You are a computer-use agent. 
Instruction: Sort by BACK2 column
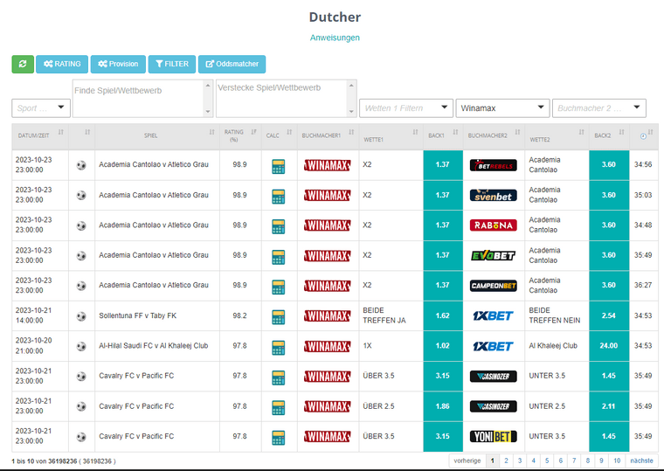click(609, 136)
